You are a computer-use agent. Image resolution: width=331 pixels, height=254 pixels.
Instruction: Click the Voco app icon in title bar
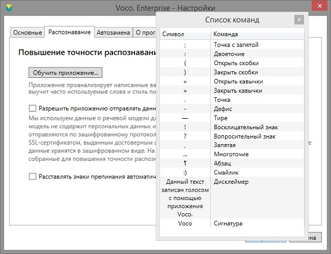pyautogui.click(x=8, y=8)
